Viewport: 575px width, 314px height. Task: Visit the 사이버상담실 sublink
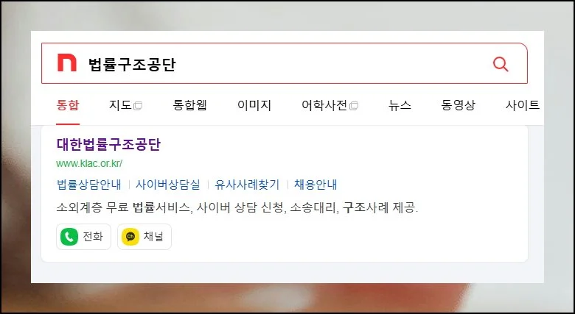168,185
